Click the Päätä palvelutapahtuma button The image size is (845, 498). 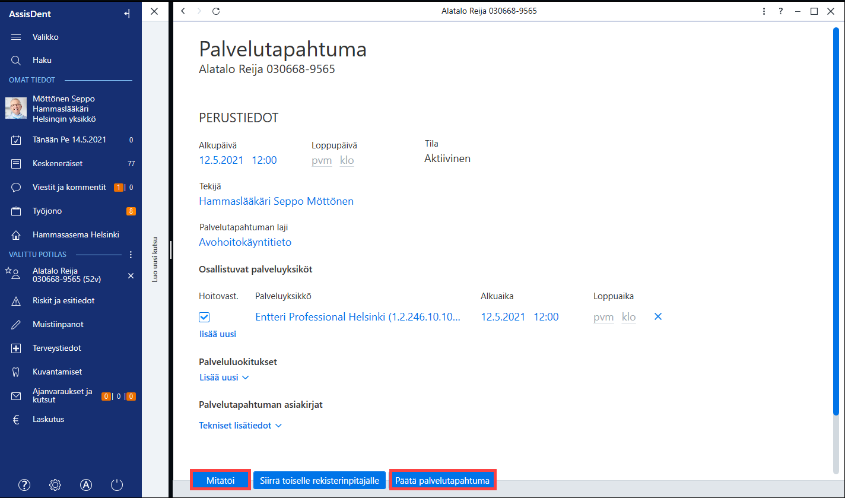pos(443,480)
